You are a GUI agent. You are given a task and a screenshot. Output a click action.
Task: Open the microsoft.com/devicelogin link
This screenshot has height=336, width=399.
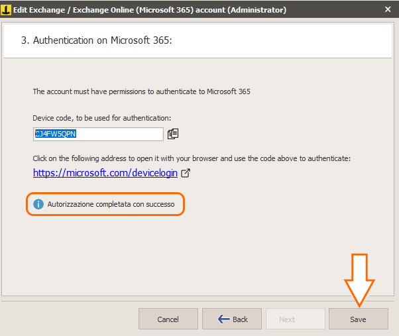105,173
